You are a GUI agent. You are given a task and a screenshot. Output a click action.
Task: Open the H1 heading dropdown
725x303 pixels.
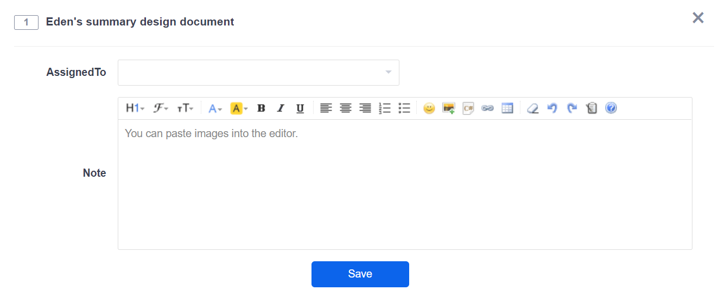coord(135,108)
